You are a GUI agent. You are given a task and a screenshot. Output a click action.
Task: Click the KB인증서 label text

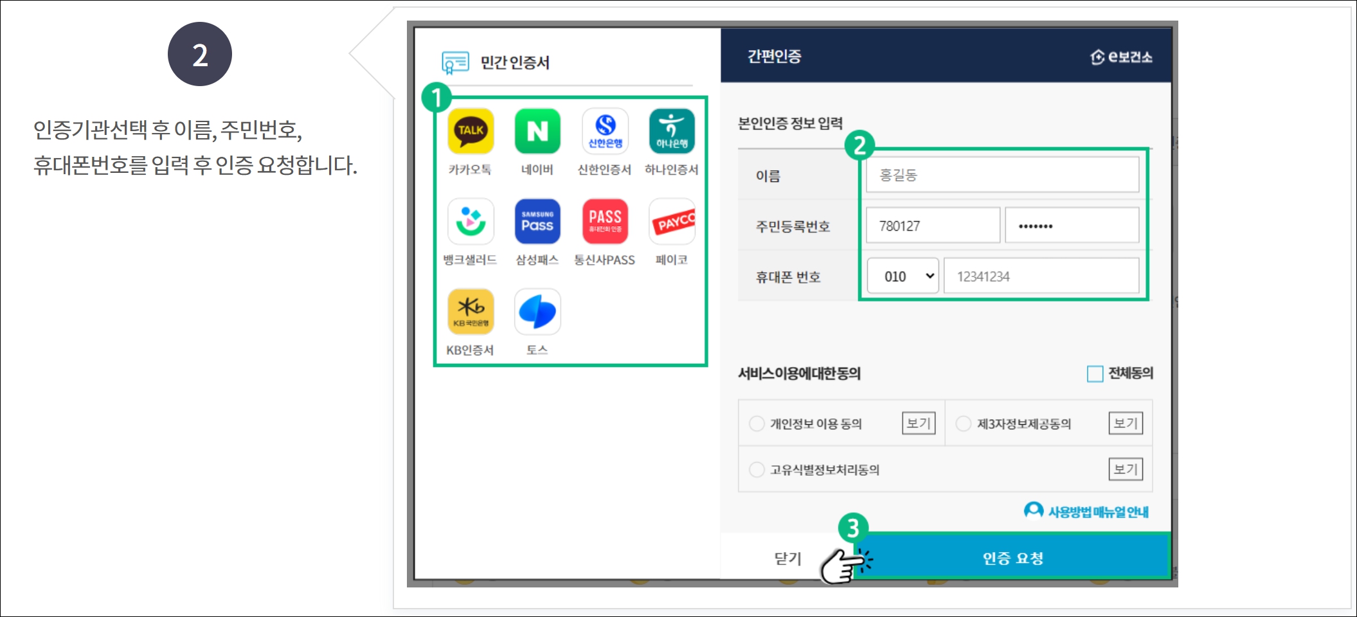pos(470,350)
